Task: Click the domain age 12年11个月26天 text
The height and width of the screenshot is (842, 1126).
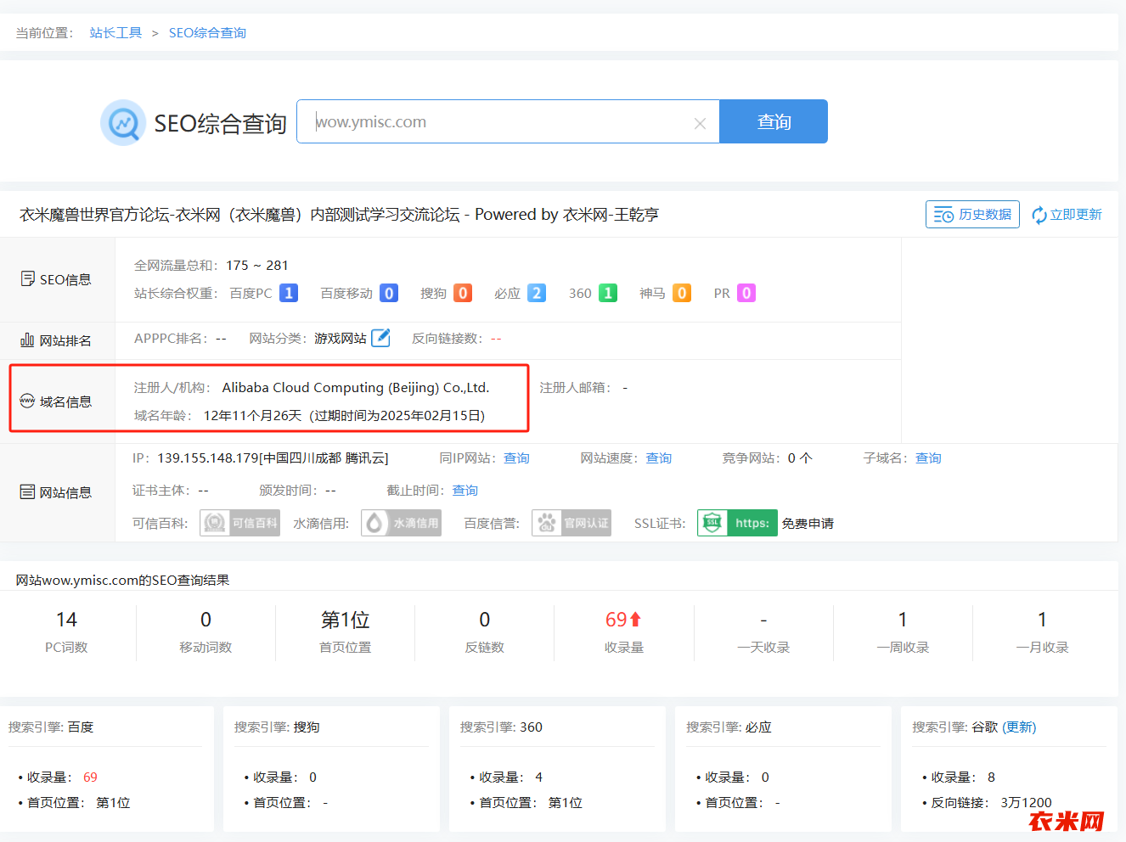Action: pos(252,416)
